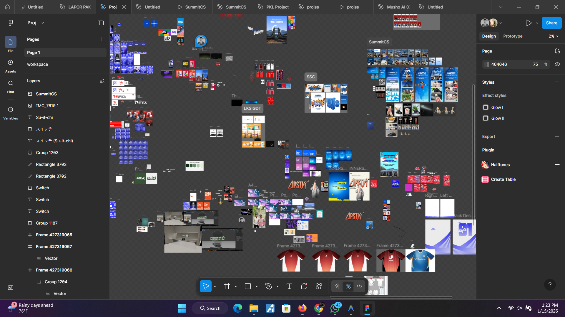Click the Share button
The height and width of the screenshot is (317, 565).
(551, 23)
